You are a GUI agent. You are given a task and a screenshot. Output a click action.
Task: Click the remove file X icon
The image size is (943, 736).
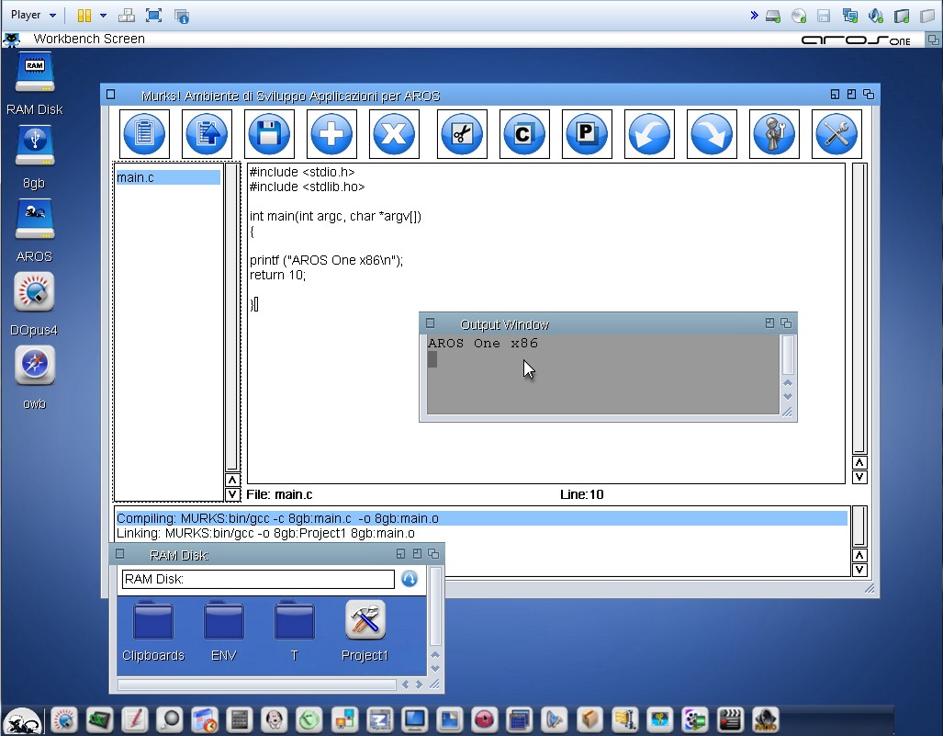coord(394,134)
